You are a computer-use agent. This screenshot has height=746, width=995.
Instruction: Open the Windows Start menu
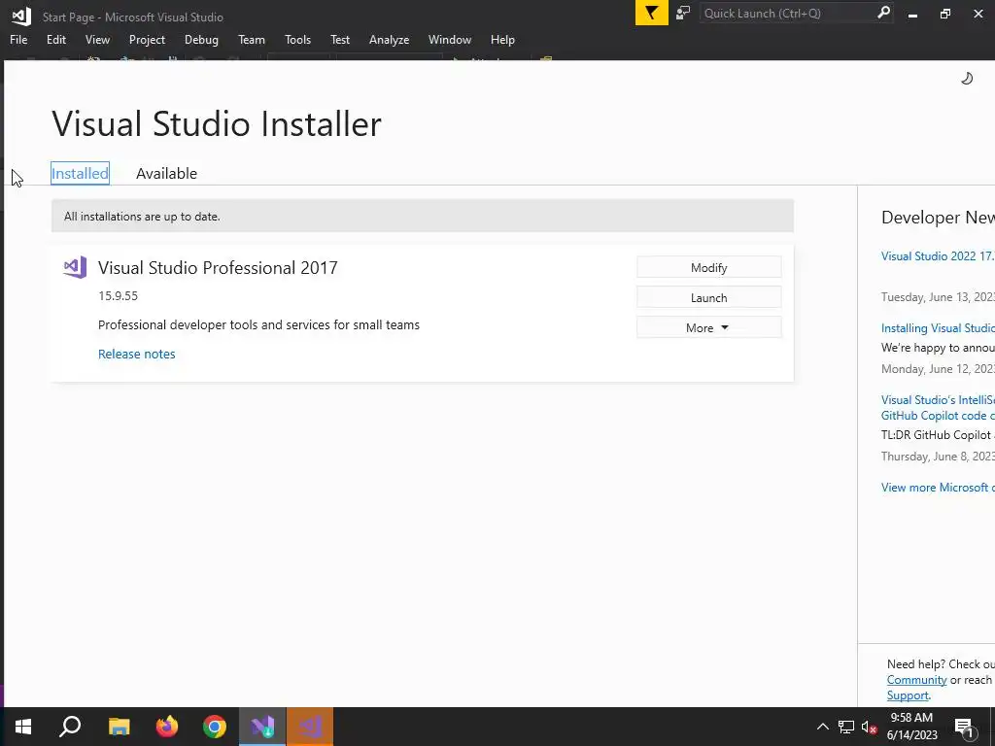pyautogui.click(x=23, y=727)
